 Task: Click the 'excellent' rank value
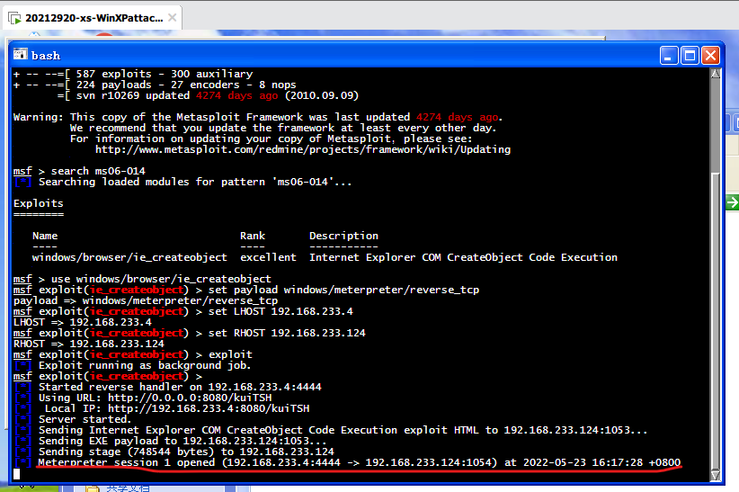[268, 257]
